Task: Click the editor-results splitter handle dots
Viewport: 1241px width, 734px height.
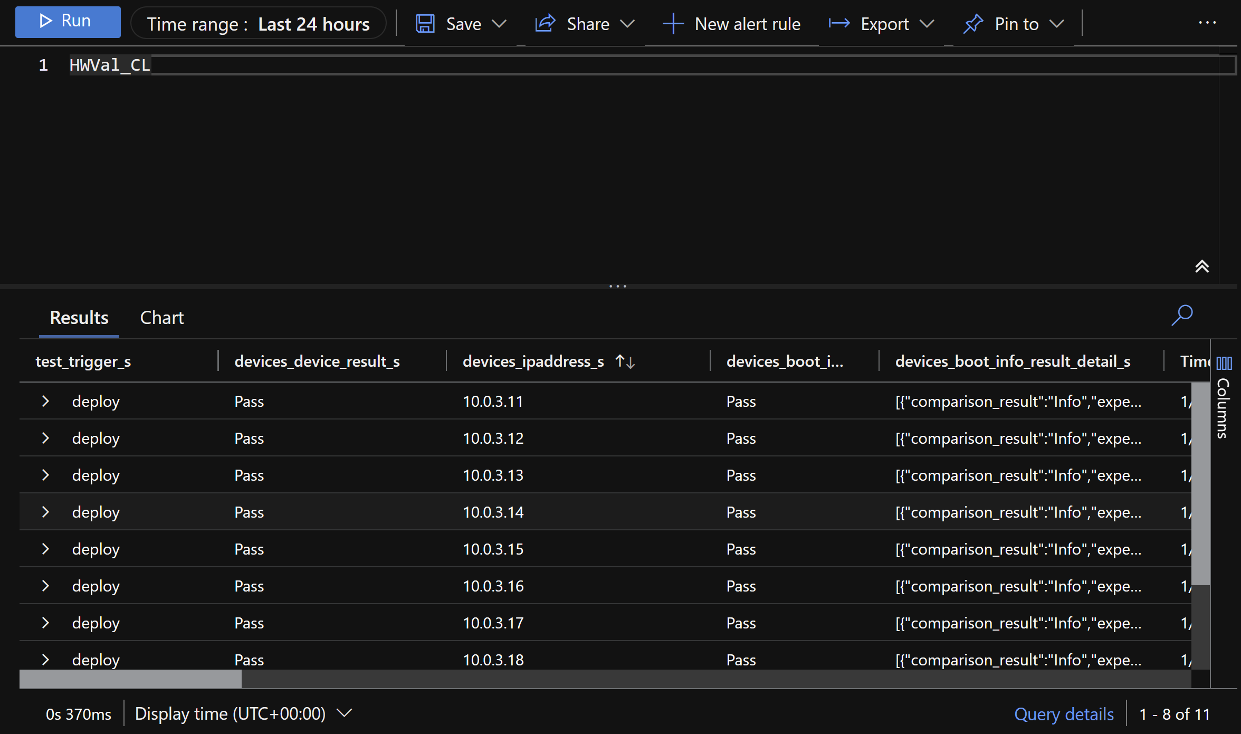Action: point(618,287)
